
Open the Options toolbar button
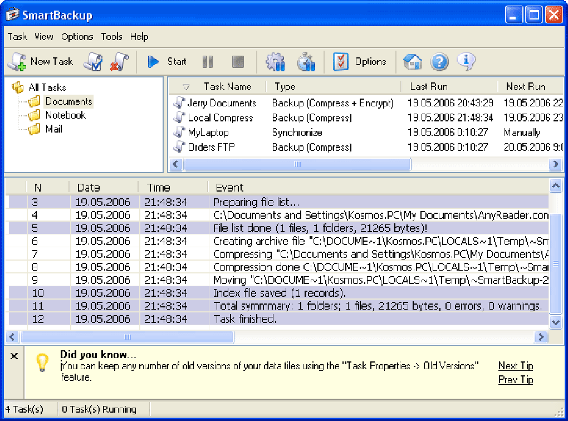point(359,62)
